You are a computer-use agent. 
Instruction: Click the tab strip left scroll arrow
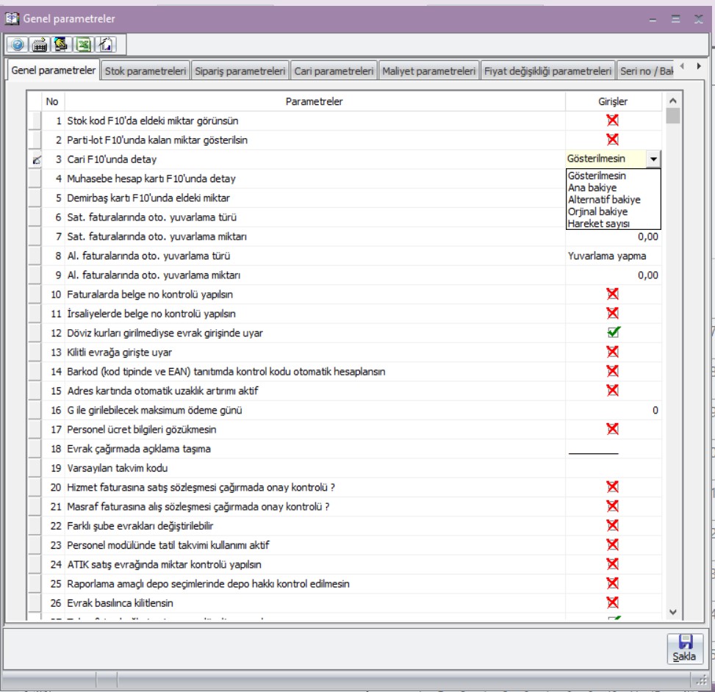[683, 67]
